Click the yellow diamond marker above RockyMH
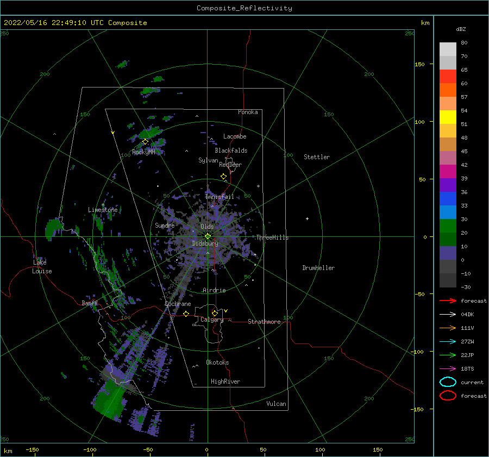 tap(145, 142)
